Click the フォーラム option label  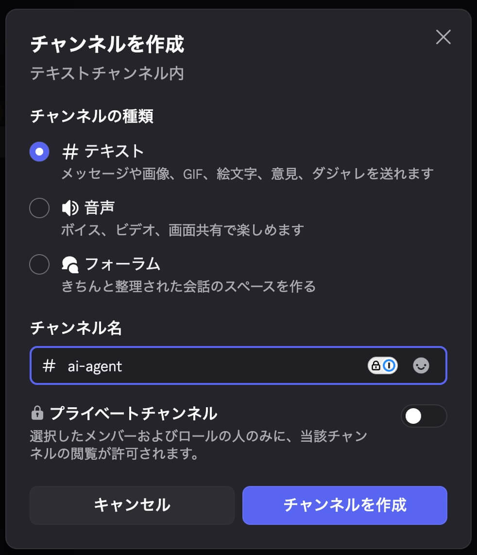(x=122, y=264)
